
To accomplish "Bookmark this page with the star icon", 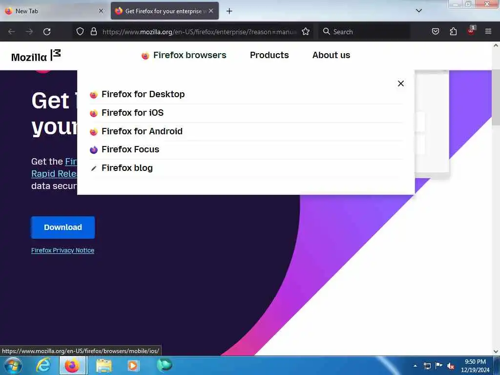I will pyautogui.click(x=306, y=32).
